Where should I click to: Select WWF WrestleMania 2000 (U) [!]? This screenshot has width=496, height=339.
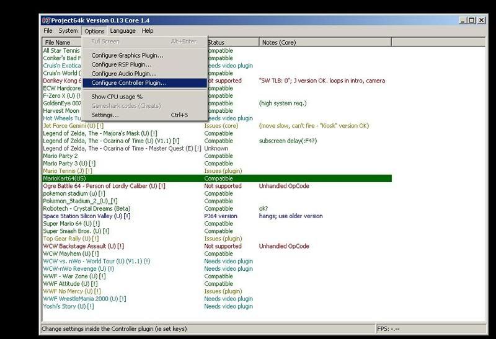point(84,299)
